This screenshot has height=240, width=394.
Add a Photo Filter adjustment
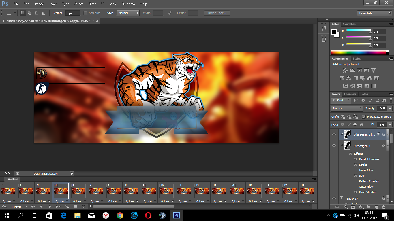363,78
